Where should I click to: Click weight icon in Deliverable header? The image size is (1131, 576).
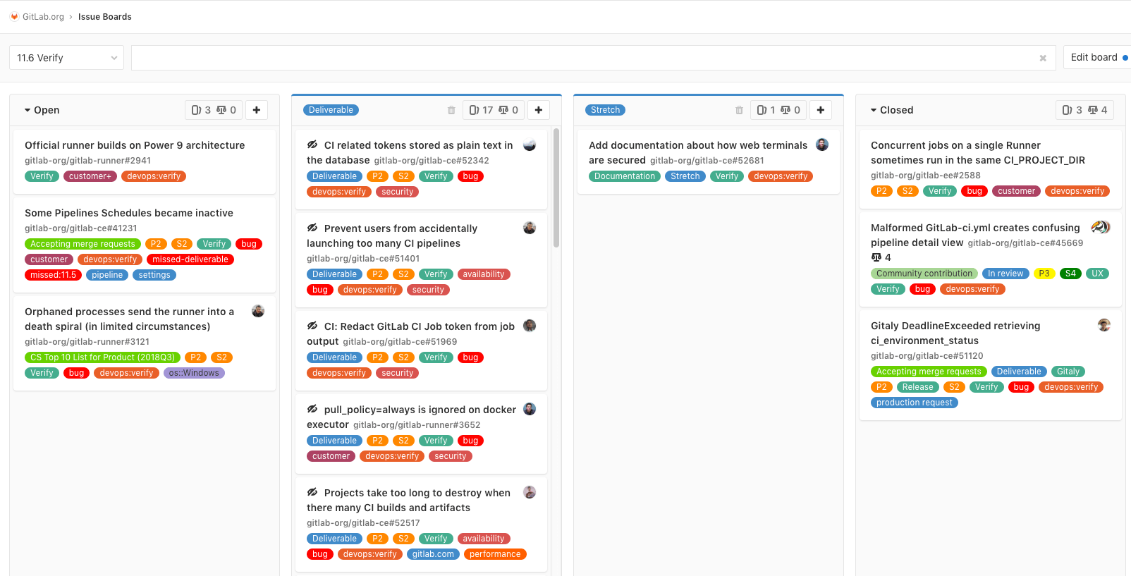pos(503,110)
